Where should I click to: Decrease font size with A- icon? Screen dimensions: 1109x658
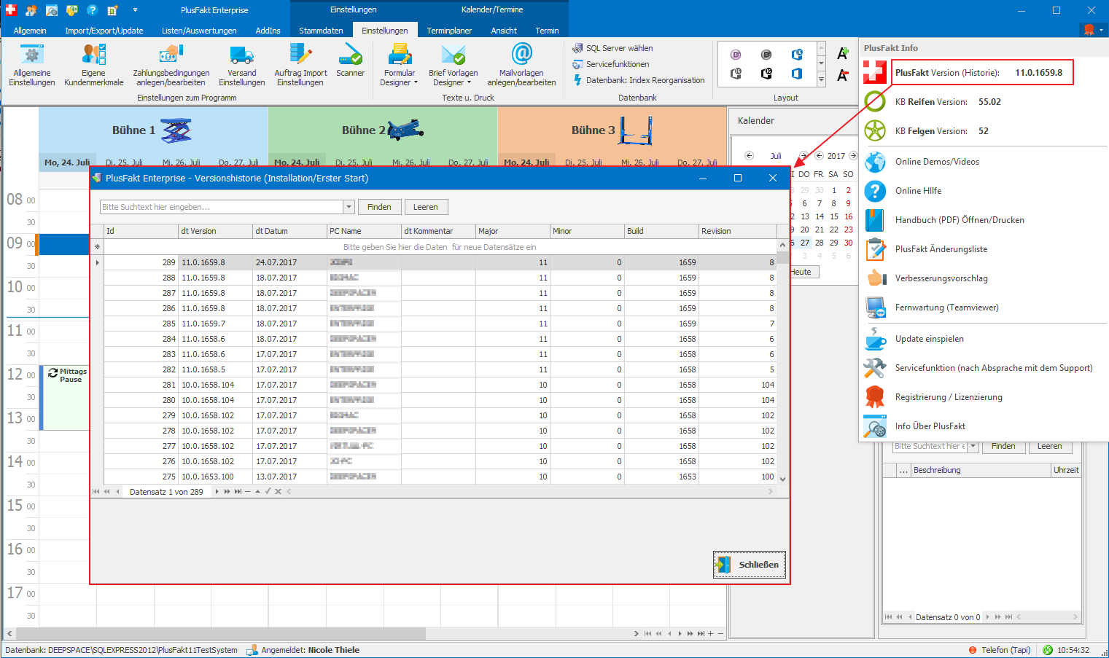[x=843, y=75]
